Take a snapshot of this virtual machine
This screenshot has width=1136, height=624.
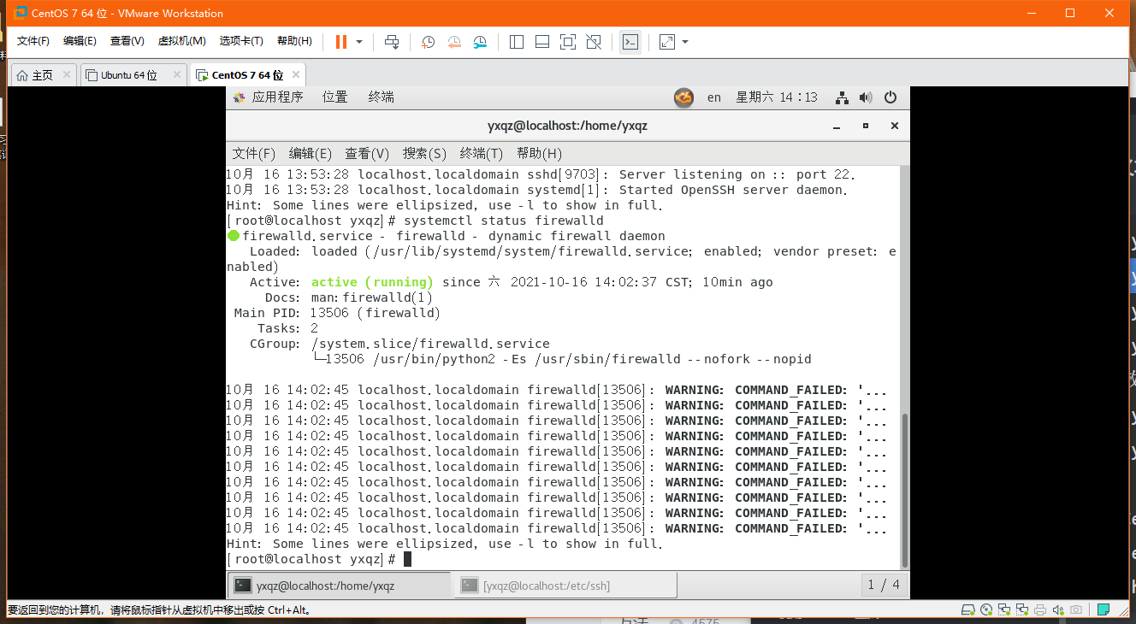429,42
